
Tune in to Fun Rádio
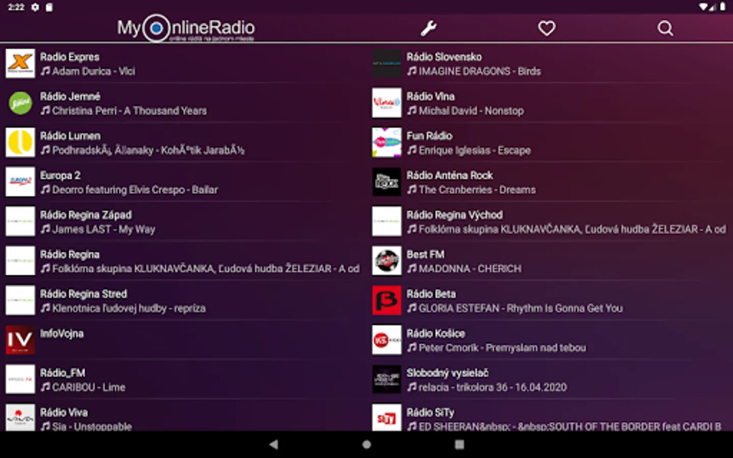tap(550, 142)
